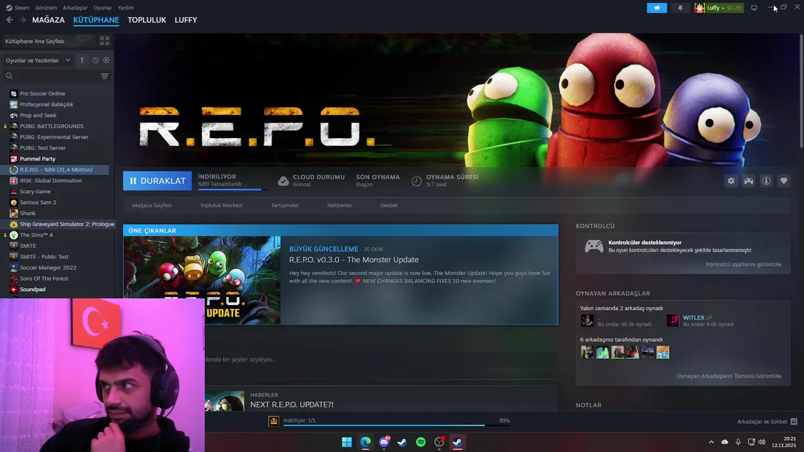Go back with the left arrow
This screenshot has width=804, height=452.
(9, 20)
